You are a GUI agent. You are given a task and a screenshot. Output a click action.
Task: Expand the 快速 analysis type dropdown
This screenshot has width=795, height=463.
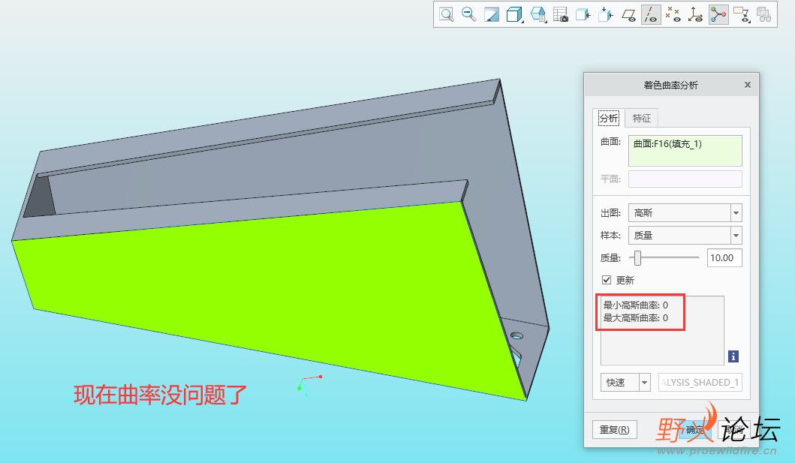tap(644, 383)
